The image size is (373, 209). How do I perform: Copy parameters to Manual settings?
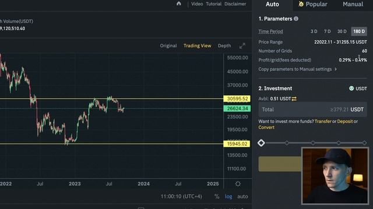click(x=295, y=69)
